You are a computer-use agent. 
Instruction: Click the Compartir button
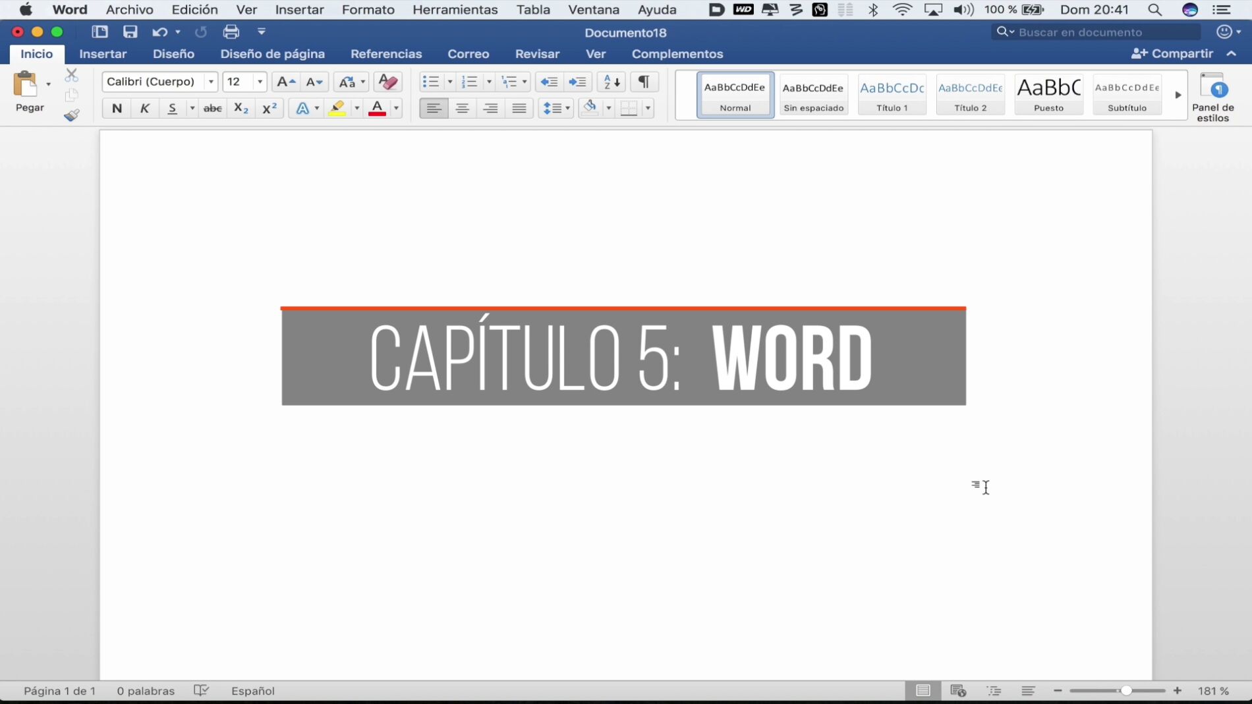[x=1172, y=54]
